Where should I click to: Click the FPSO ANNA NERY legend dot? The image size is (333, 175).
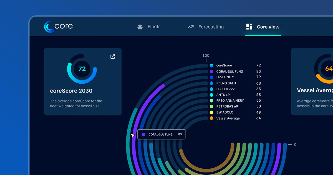click(x=211, y=101)
